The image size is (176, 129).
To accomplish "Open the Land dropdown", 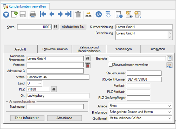I will [34, 83].
